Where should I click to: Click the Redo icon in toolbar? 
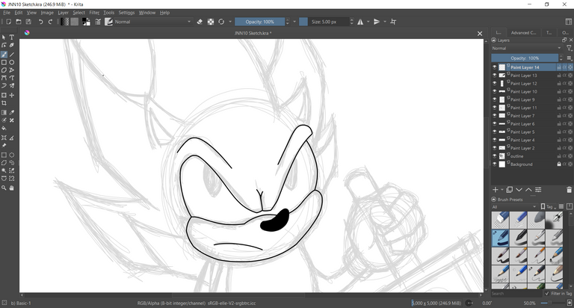click(x=51, y=22)
